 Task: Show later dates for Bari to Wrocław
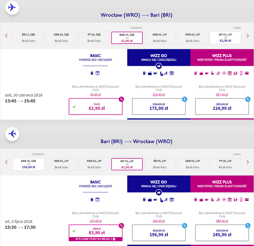tap(248, 162)
